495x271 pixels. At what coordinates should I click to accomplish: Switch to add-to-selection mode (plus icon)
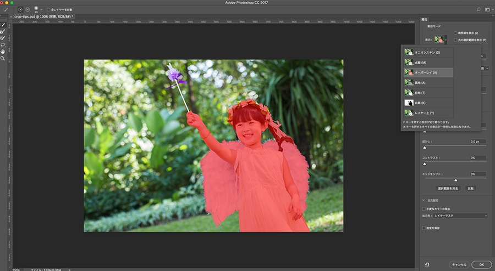[20, 10]
